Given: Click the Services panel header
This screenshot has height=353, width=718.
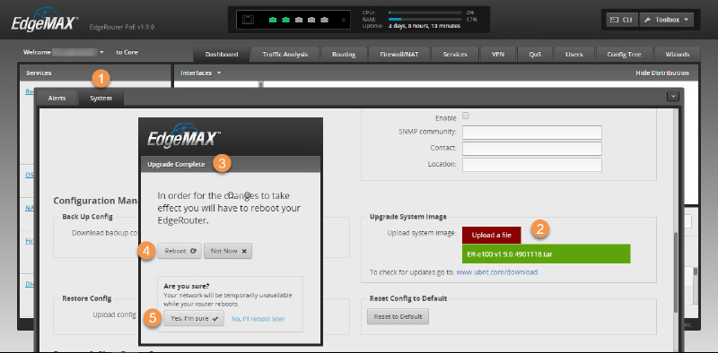Looking at the screenshot, I should (95, 73).
